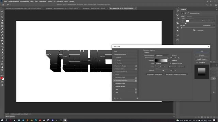Click the Reset Alignment button

point(176,67)
